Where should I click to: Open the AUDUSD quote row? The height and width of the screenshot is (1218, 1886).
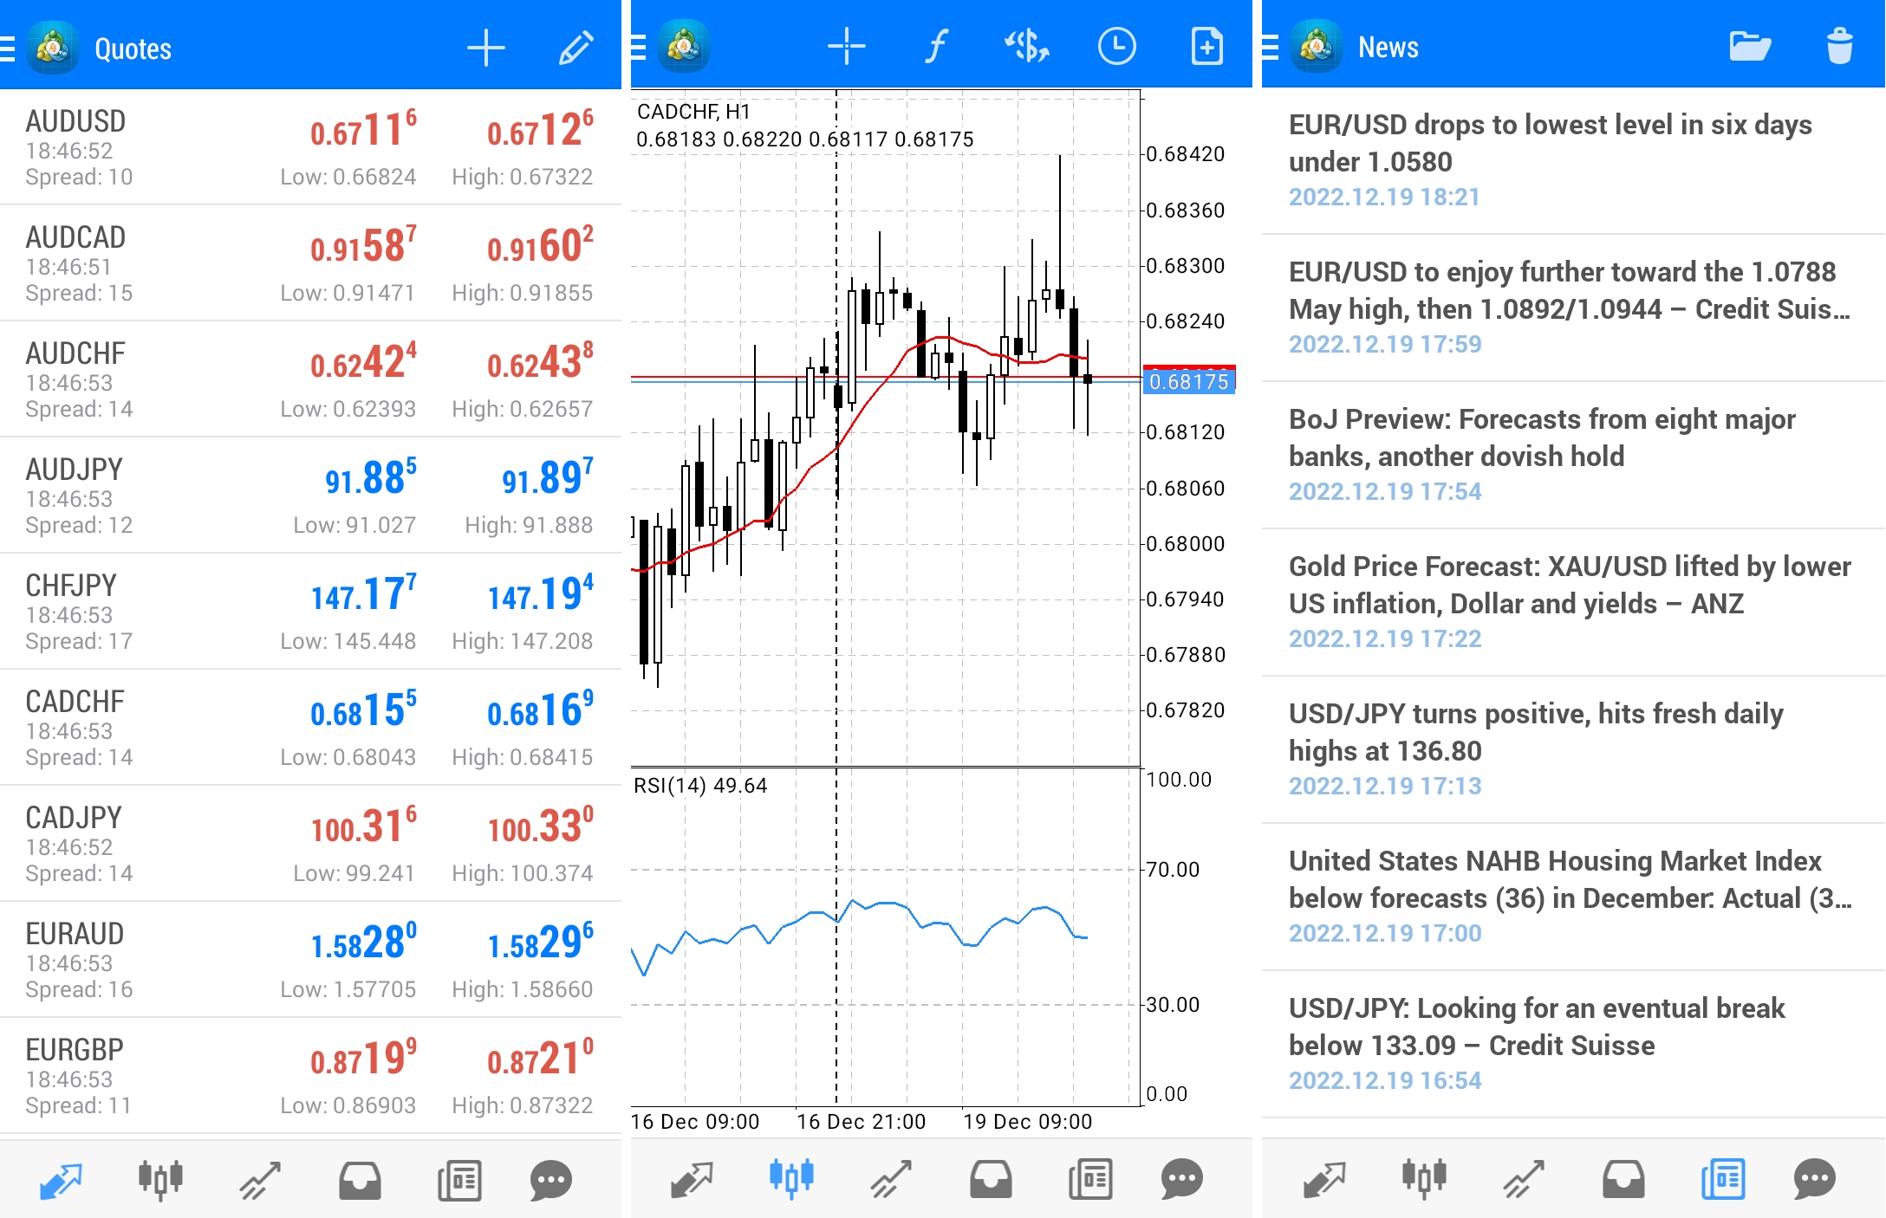310,147
